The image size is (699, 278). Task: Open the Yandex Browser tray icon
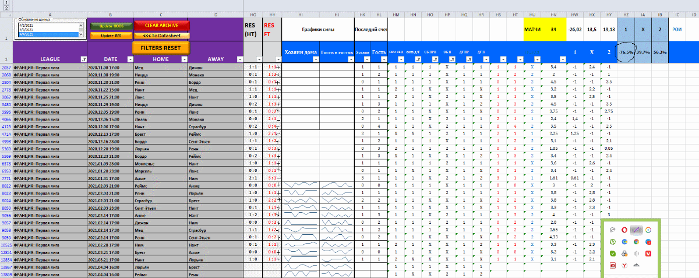click(624, 265)
